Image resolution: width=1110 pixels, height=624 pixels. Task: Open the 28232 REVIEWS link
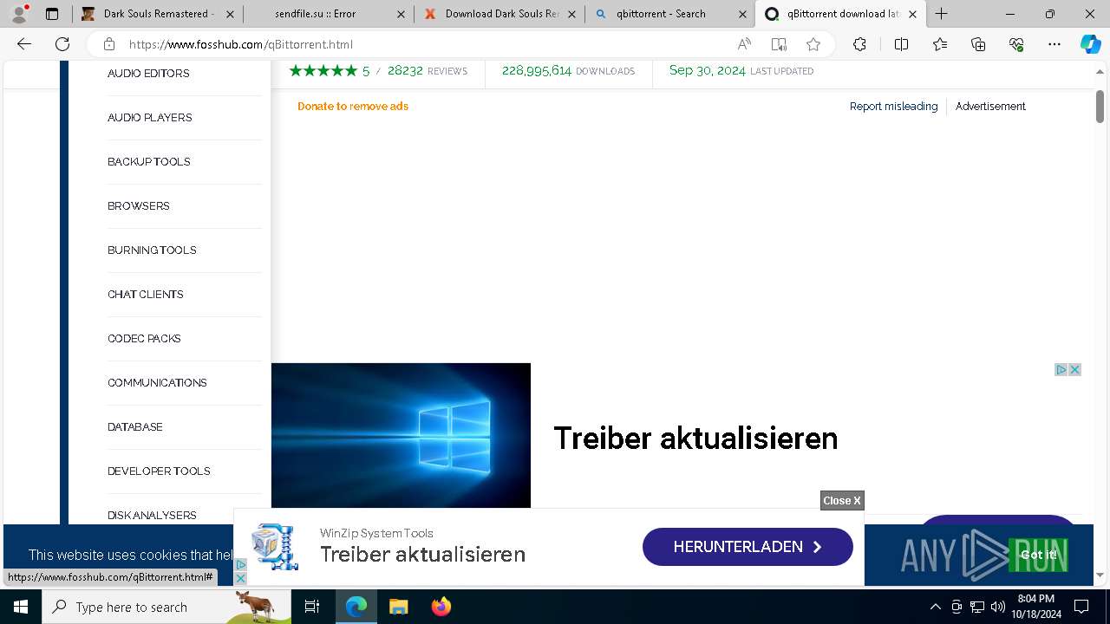click(428, 71)
